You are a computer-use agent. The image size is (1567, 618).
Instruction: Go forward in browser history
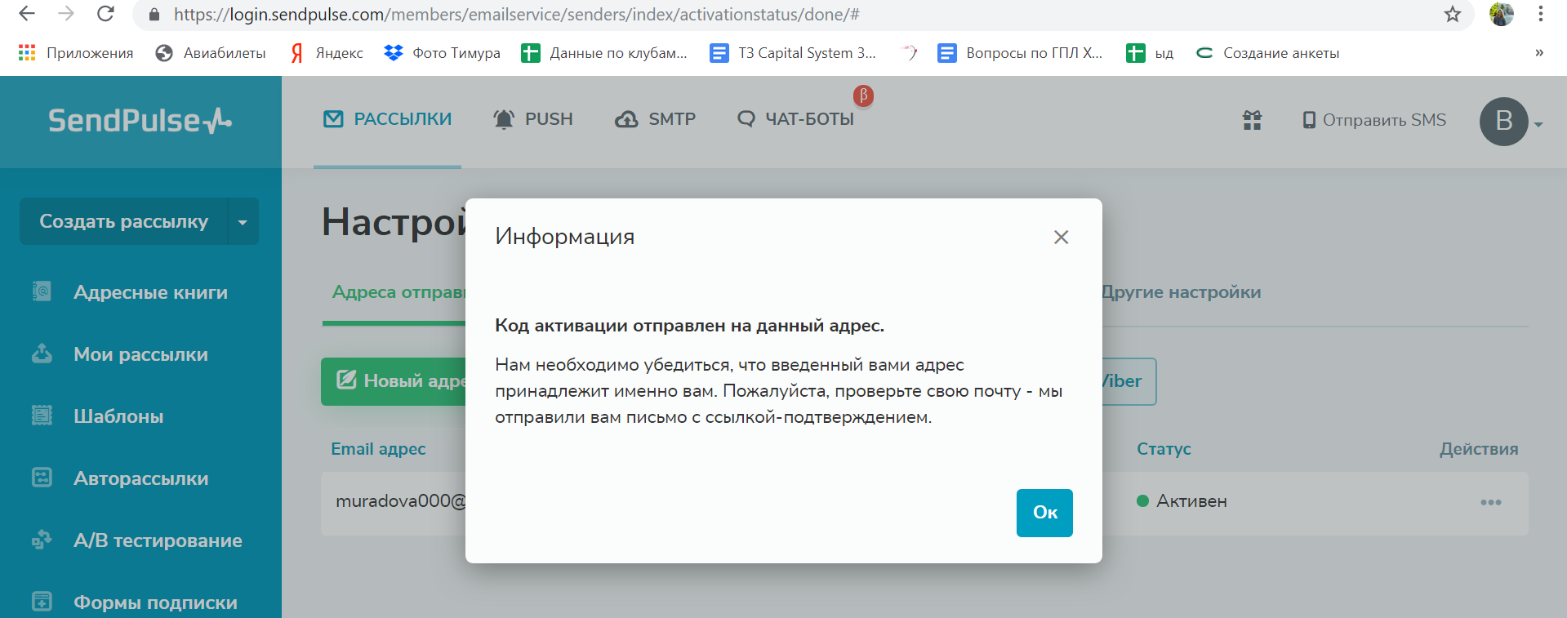66,14
